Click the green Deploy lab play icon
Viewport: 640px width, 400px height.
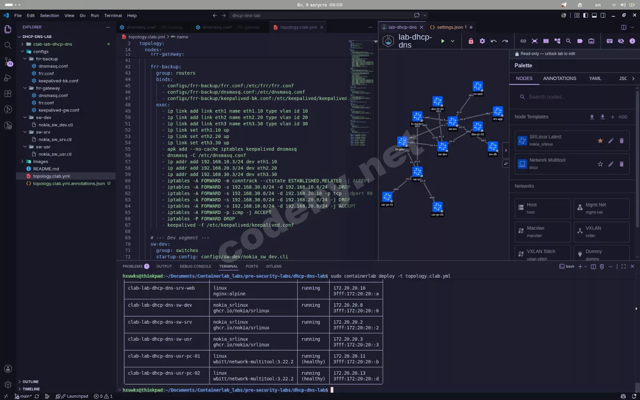tap(442, 41)
